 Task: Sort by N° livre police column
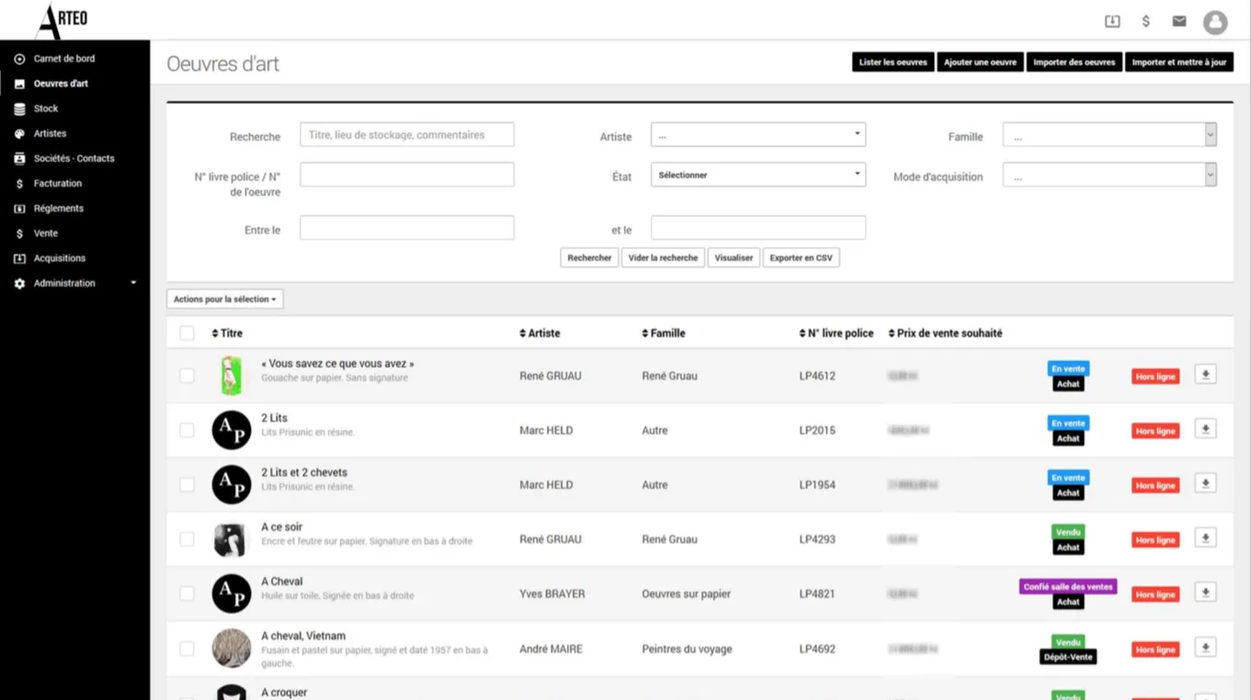click(x=836, y=333)
